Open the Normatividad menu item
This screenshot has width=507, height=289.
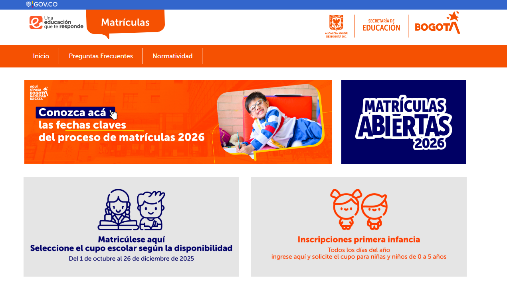click(172, 56)
